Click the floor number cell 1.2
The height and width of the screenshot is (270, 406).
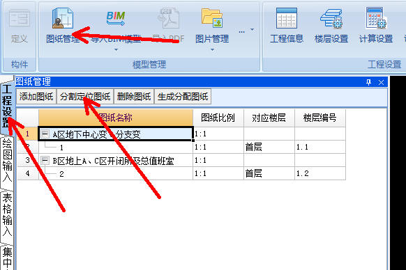320,173
